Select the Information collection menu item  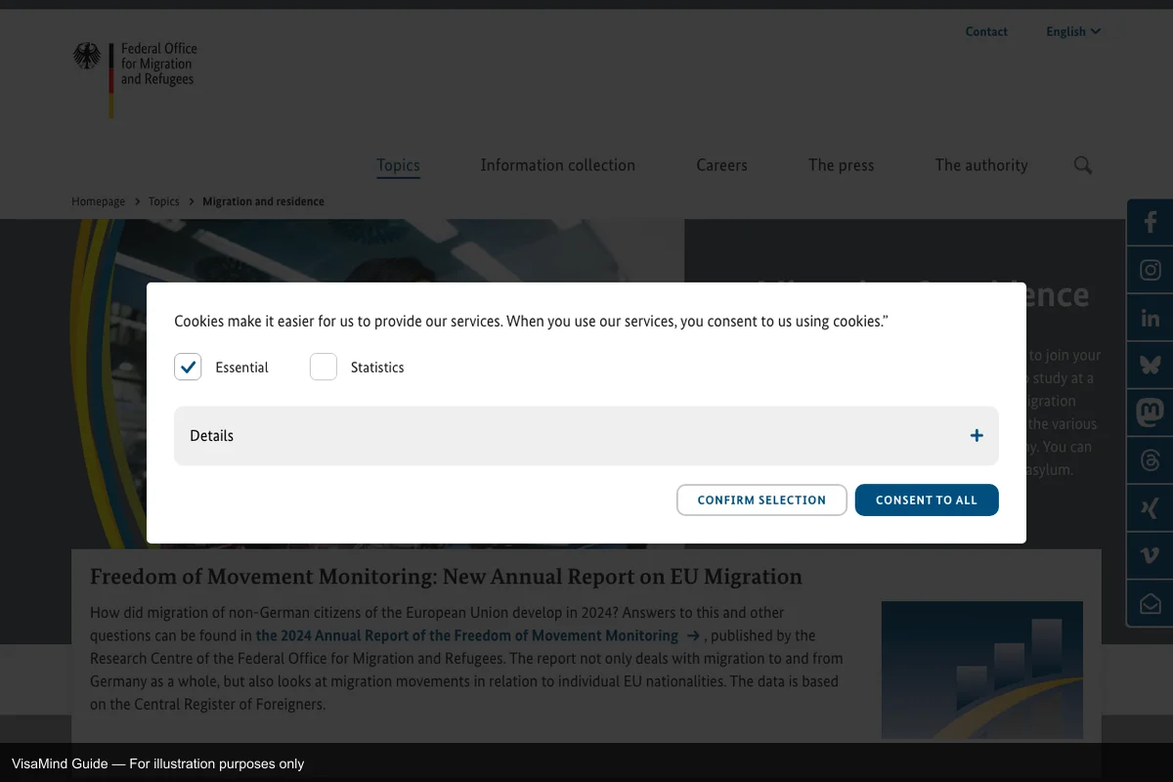[x=557, y=165]
